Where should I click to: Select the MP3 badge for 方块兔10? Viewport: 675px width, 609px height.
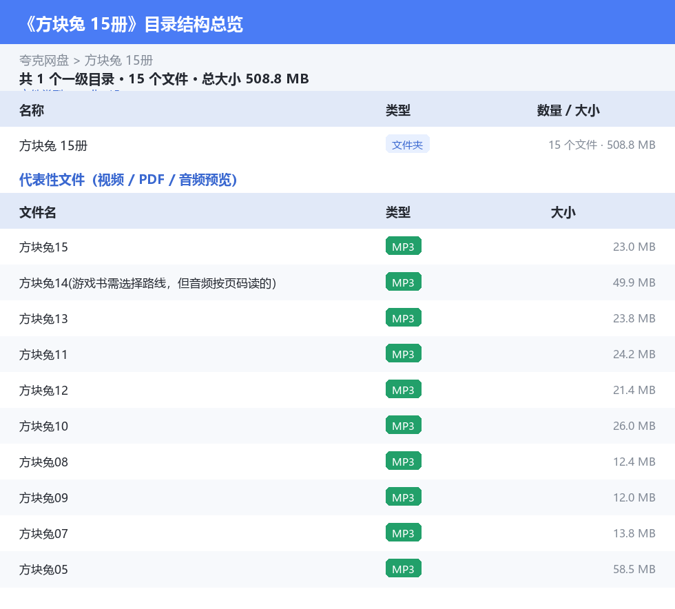(404, 425)
